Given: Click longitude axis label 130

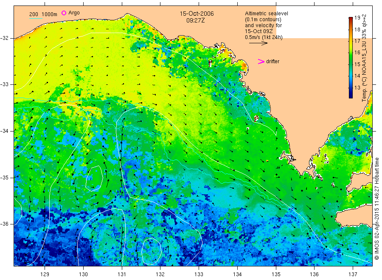Looking at the screenshot, I should 83,274.
